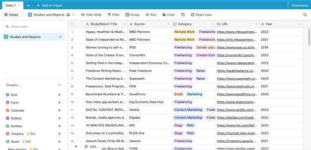Click the plus to add a record

click(76, 147)
